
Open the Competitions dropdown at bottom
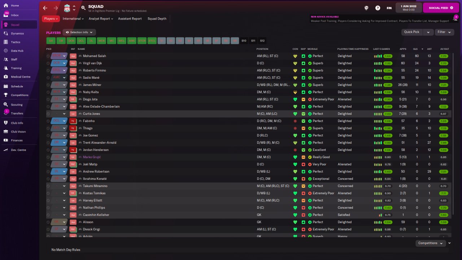(x=431, y=243)
